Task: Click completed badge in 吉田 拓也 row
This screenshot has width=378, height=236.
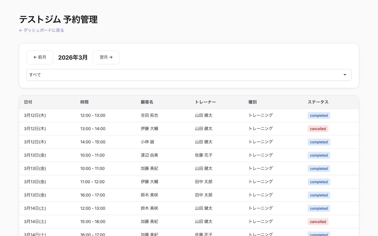Action: 319,116
